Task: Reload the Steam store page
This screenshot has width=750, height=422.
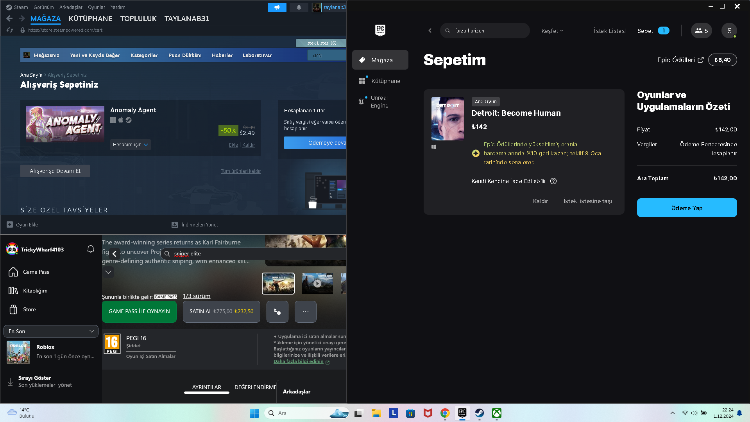Action: [10, 30]
